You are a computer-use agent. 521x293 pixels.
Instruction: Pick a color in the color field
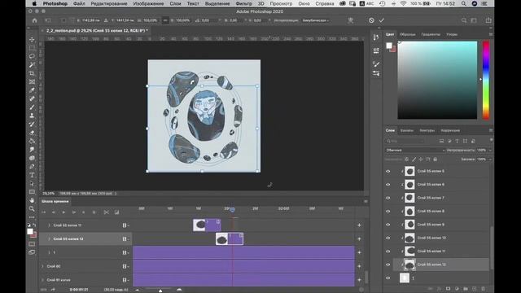tap(437, 80)
